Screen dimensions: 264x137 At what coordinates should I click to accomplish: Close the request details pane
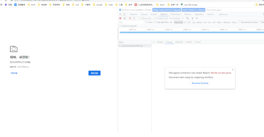(153, 42)
